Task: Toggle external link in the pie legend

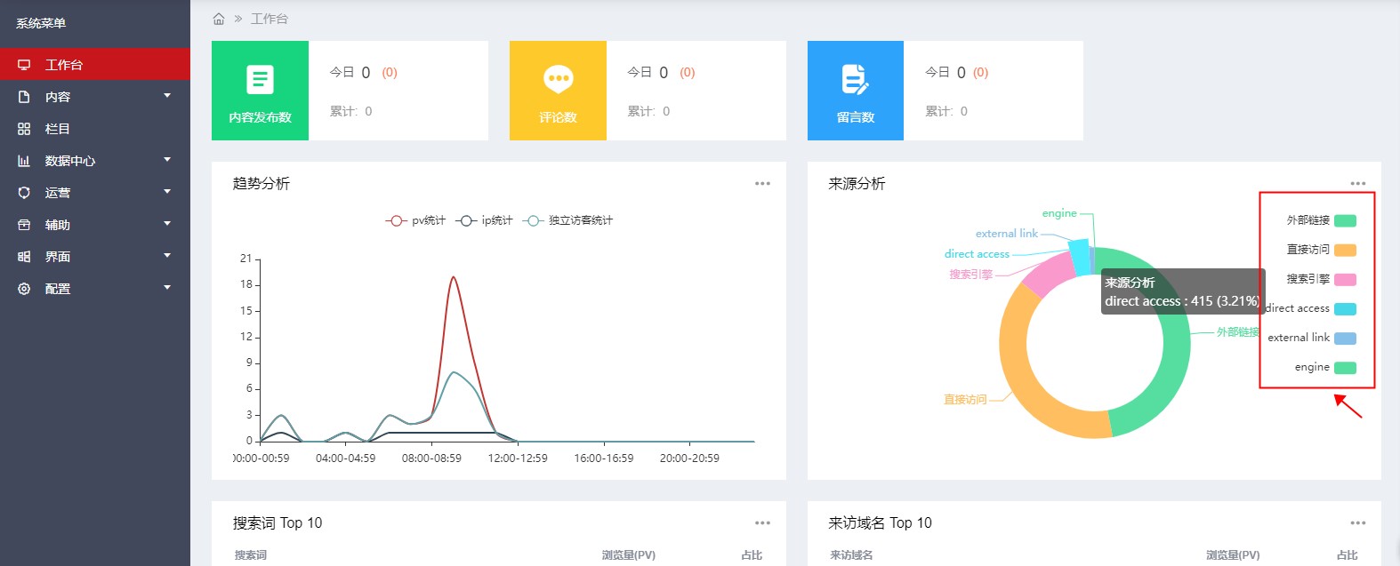Action: point(1312,338)
